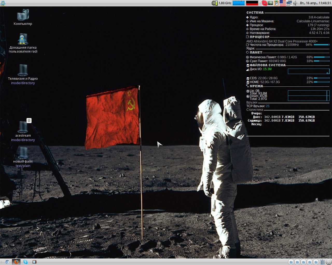Click the Месец statistics label
The height and width of the screenshot is (265, 332).
pos(257,124)
